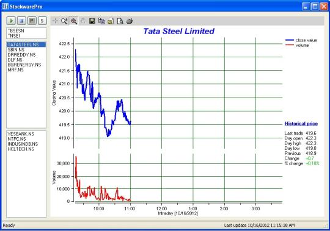Click the S button
This screenshot has width=330, height=231.
42,21
